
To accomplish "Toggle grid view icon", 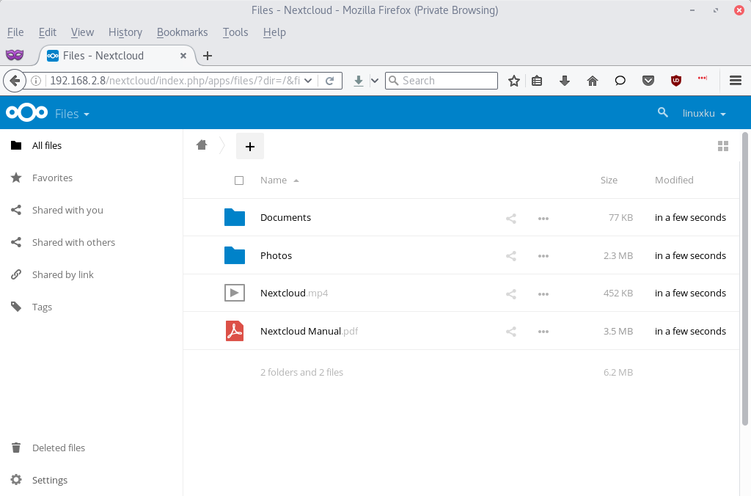I will tap(723, 146).
